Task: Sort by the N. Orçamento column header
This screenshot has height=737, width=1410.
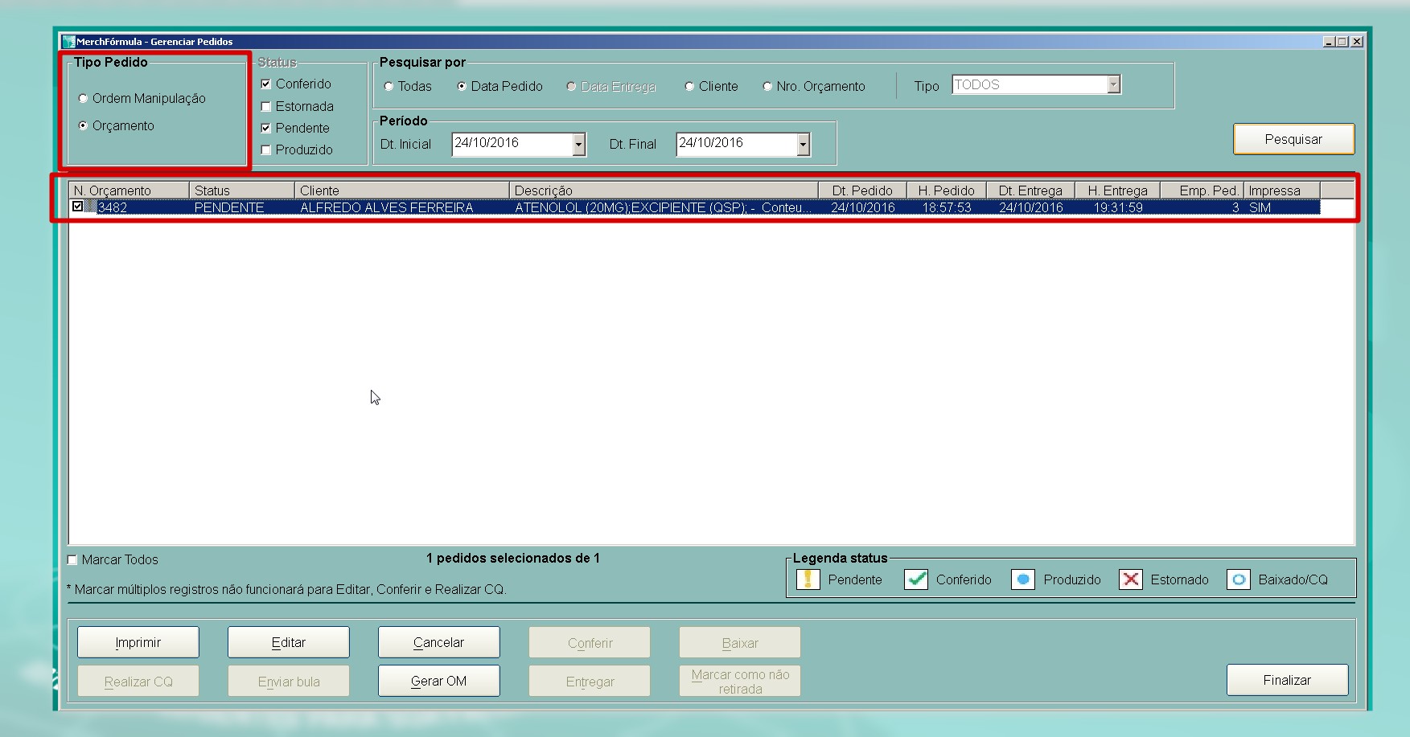Action: click(x=129, y=190)
